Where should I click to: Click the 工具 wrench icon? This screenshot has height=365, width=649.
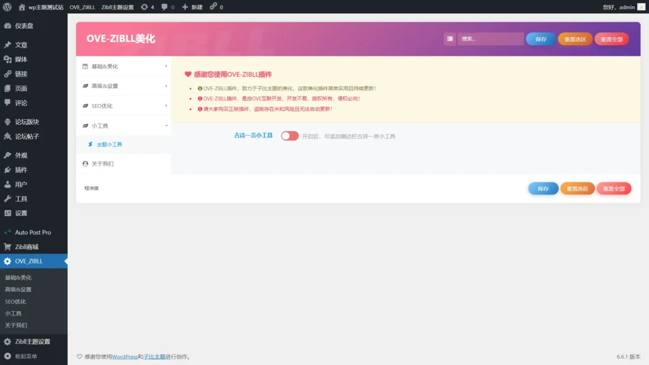tap(8, 198)
